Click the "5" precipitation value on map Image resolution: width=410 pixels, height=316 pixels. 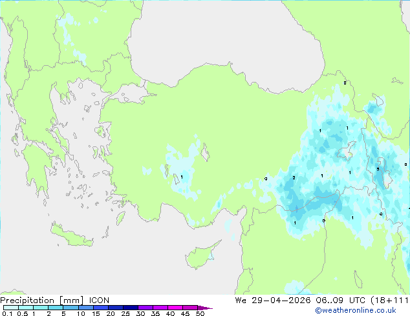pyautogui.click(x=378, y=169)
